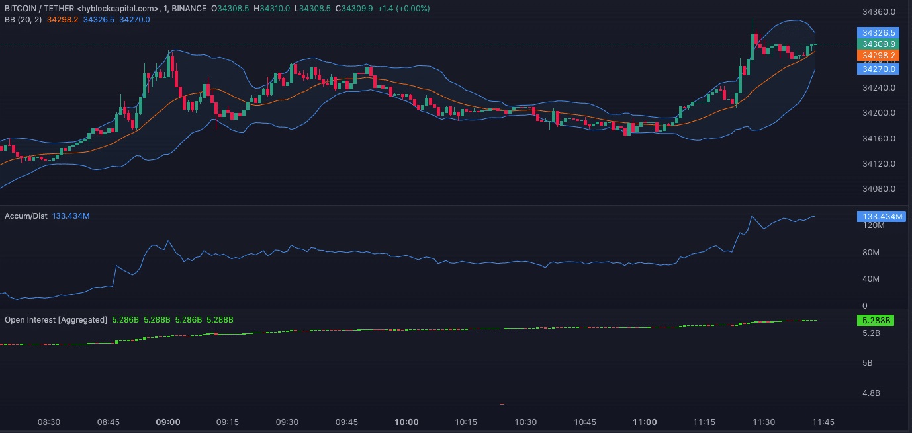912x433 pixels.
Task: Click the orange 34298.2 basis price tag
Action: click(878, 56)
